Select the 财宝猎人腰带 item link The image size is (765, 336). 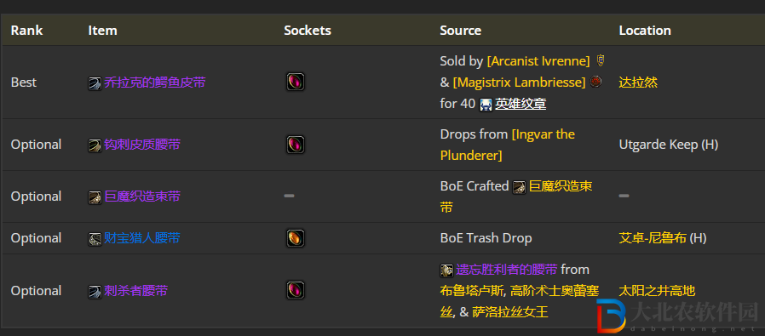coord(142,238)
